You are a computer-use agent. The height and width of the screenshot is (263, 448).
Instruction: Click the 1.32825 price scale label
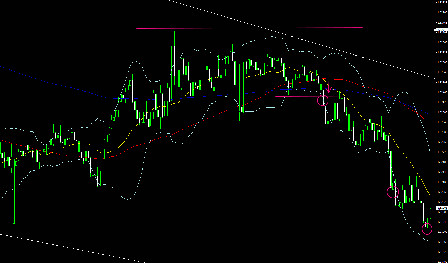tap(442, 3)
